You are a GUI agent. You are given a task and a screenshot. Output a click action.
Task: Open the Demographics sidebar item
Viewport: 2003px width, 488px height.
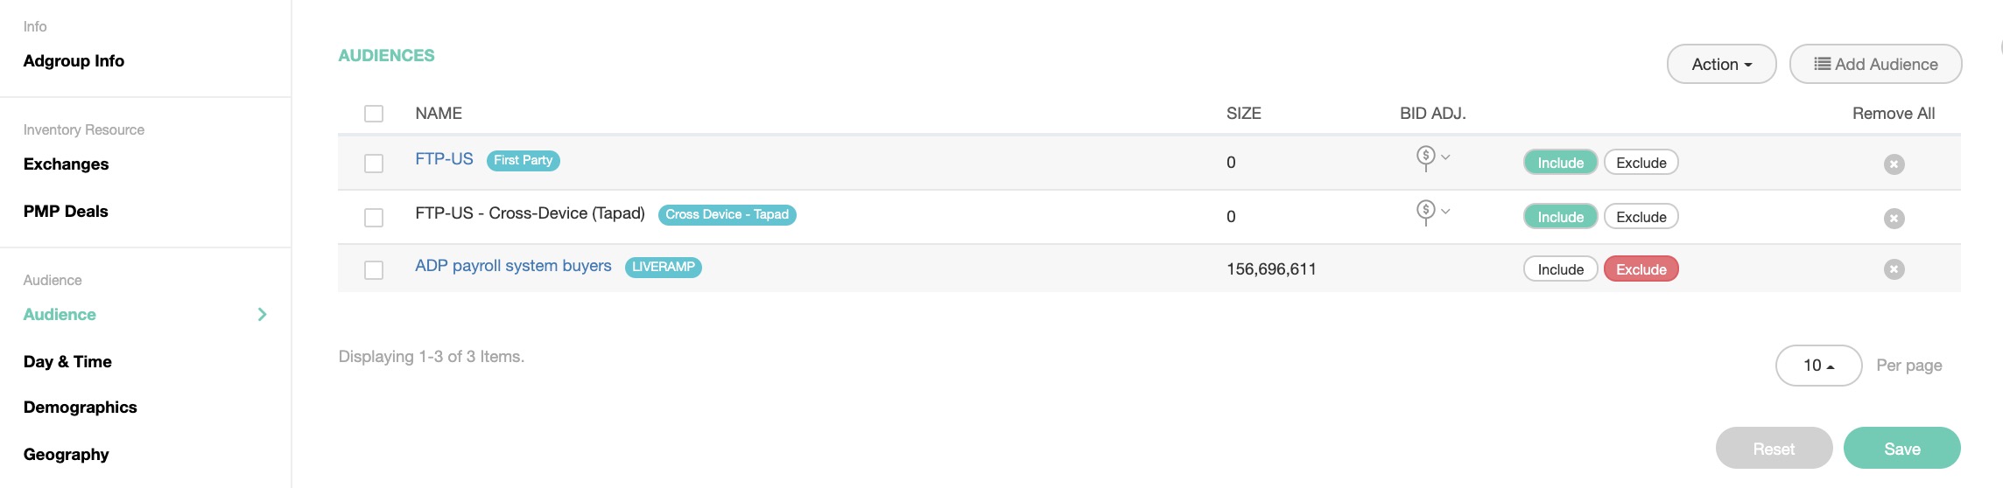[x=81, y=408]
